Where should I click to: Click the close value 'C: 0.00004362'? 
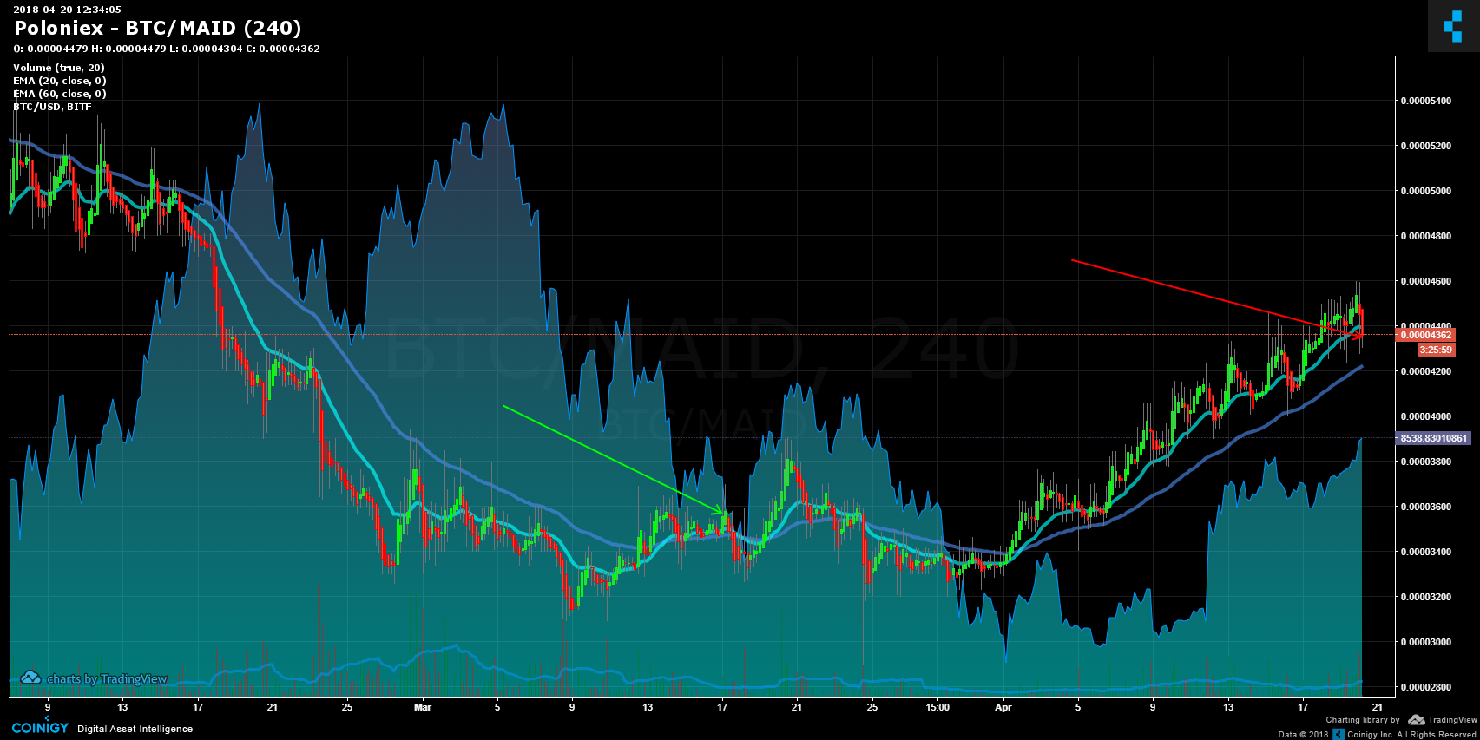click(283, 49)
